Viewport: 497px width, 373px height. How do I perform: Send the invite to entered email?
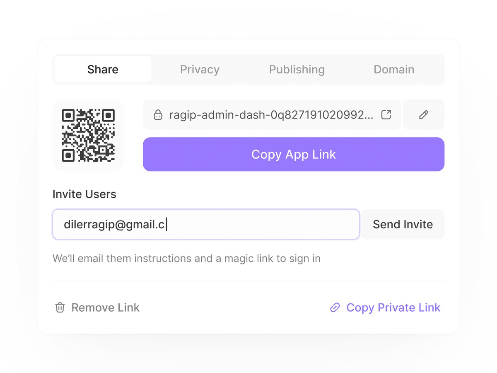click(x=403, y=224)
